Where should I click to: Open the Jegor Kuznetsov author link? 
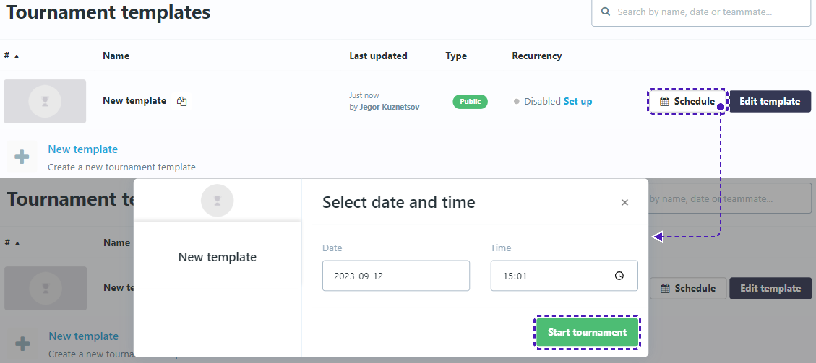pyautogui.click(x=389, y=107)
